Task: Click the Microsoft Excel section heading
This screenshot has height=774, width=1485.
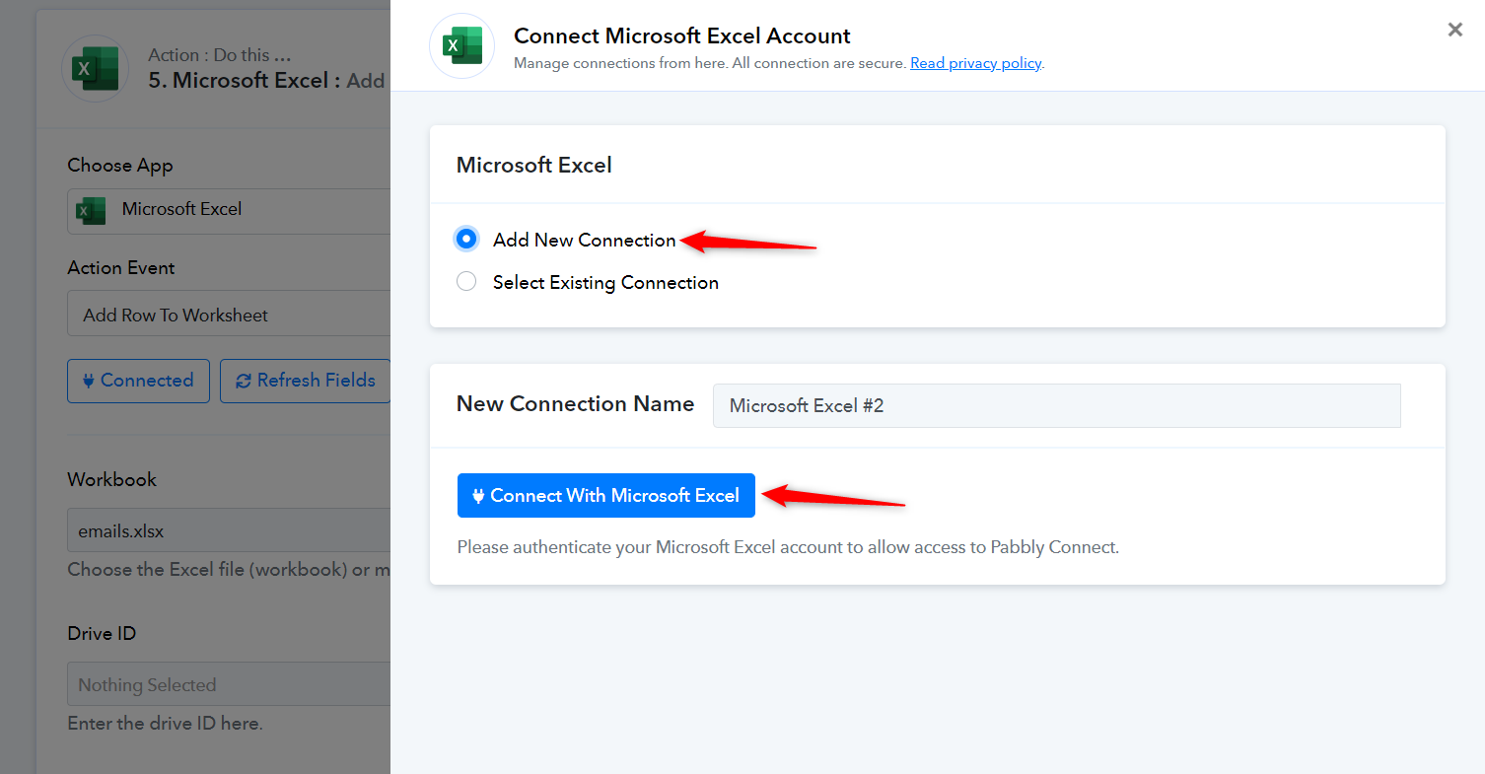Action: (533, 165)
